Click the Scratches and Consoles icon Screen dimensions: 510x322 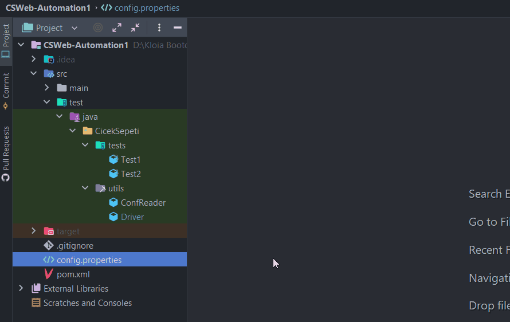pos(36,303)
